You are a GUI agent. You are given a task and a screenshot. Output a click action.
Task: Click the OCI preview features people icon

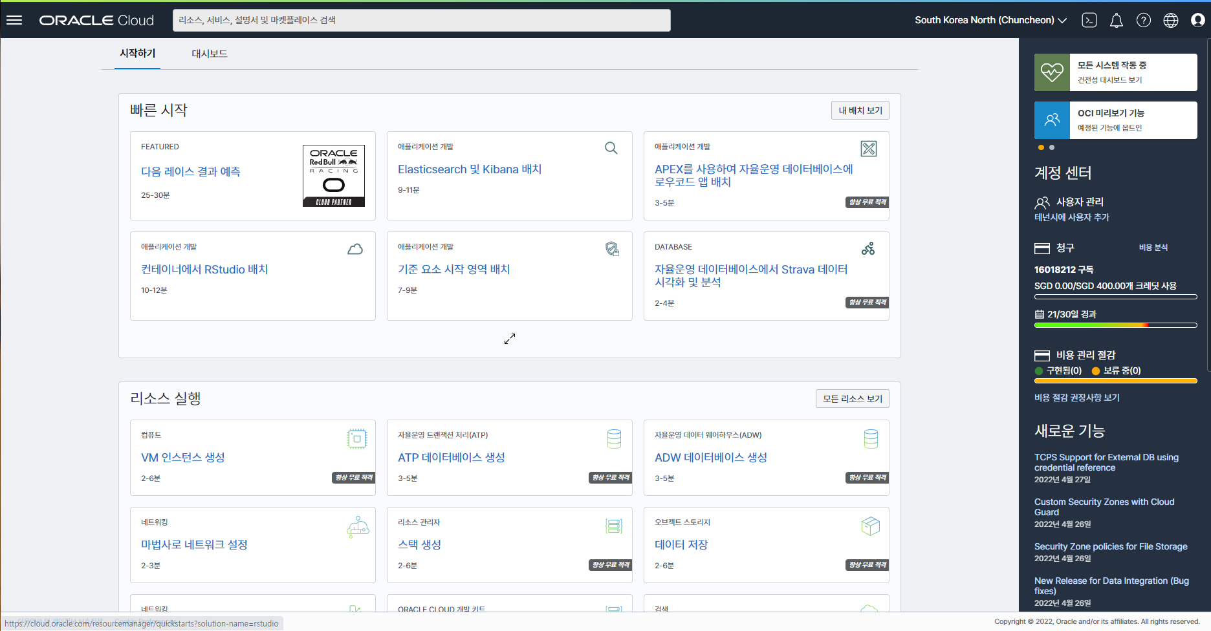(x=1052, y=120)
